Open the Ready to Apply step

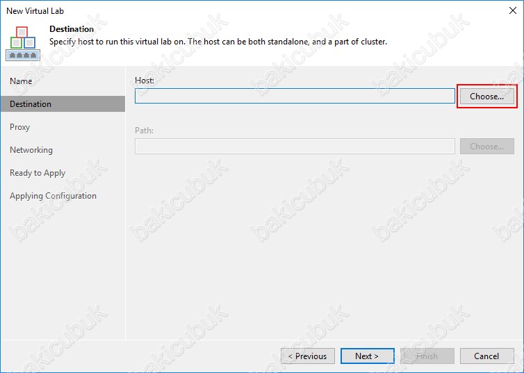click(38, 173)
